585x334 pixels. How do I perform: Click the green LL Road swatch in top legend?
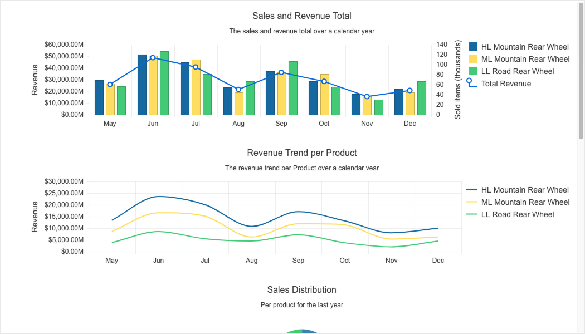[x=473, y=71]
